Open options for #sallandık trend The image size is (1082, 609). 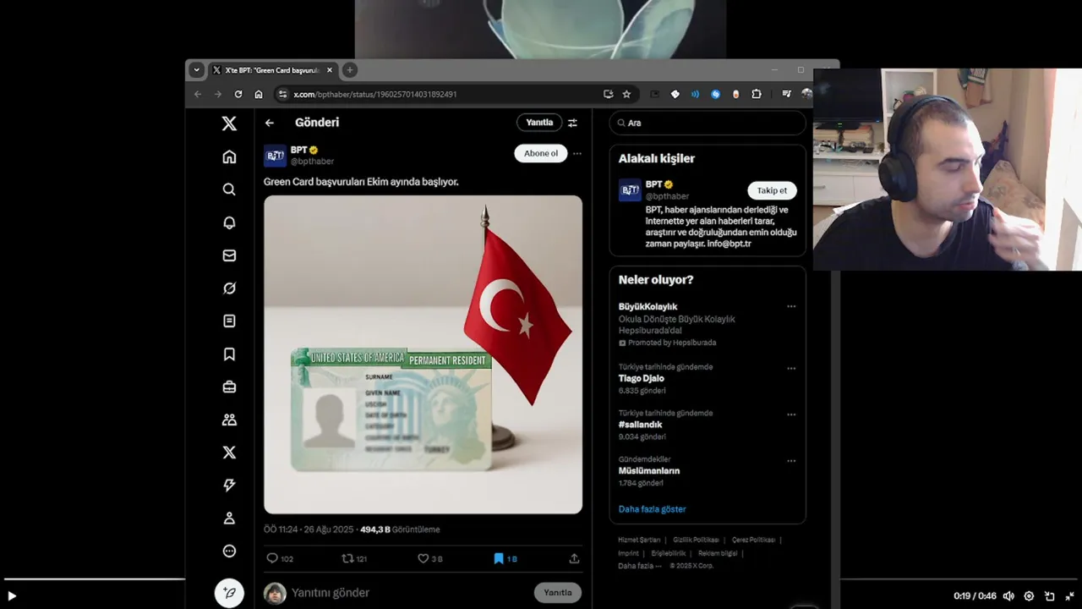click(x=791, y=414)
